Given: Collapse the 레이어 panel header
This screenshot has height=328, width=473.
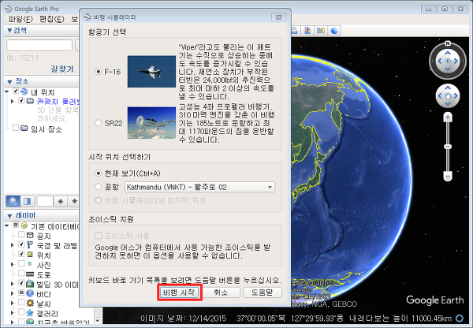Looking at the screenshot, I should coord(21,215).
